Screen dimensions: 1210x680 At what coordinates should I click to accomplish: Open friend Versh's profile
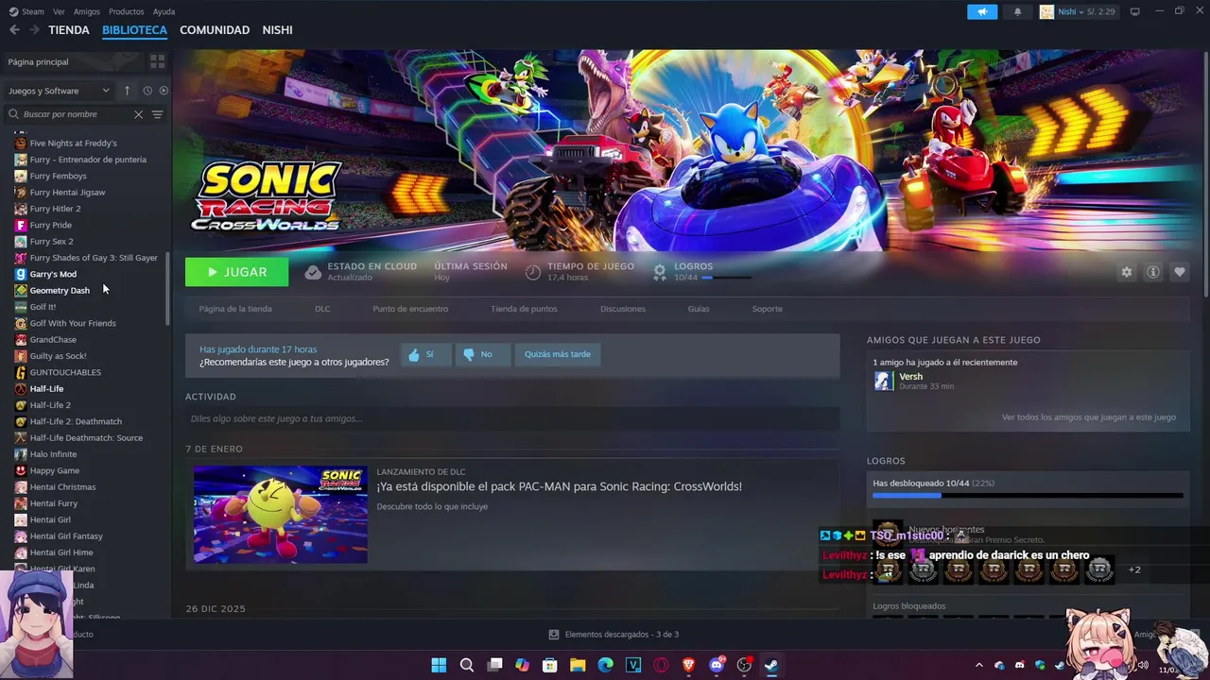[x=910, y=376]
